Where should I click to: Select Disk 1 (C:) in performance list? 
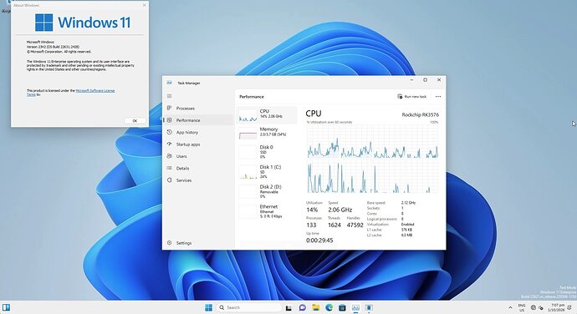coord(267,171)
